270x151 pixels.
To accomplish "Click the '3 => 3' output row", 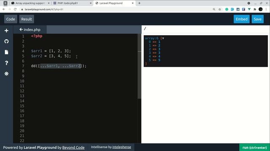I will 154,53.
